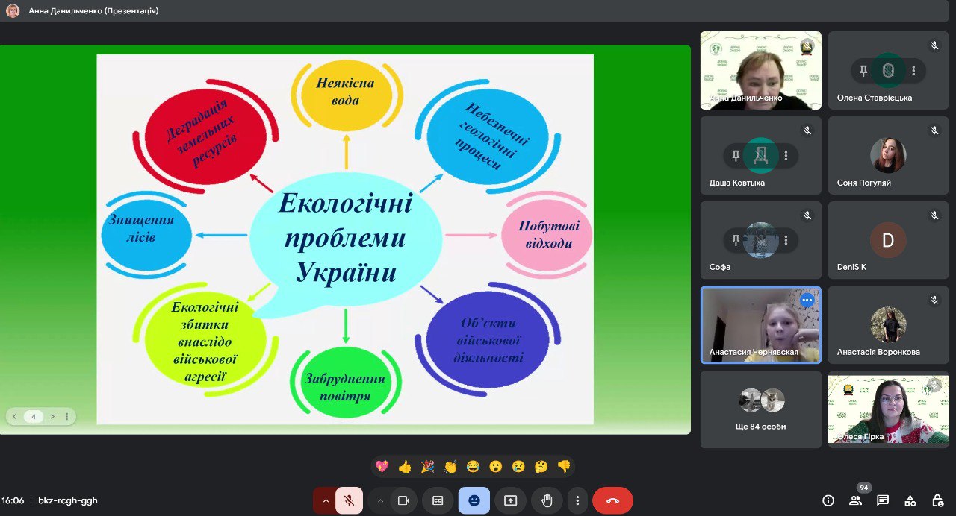Screen dimensions: 956x516
Task: Toggle the emoji reactions bar
Action: point(474,500)
